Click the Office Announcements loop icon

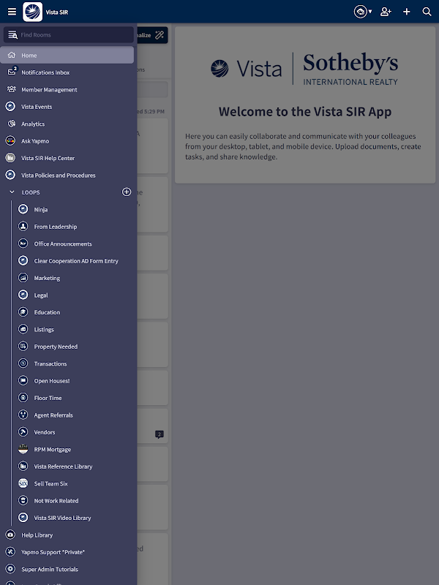[x=23, y=244]
